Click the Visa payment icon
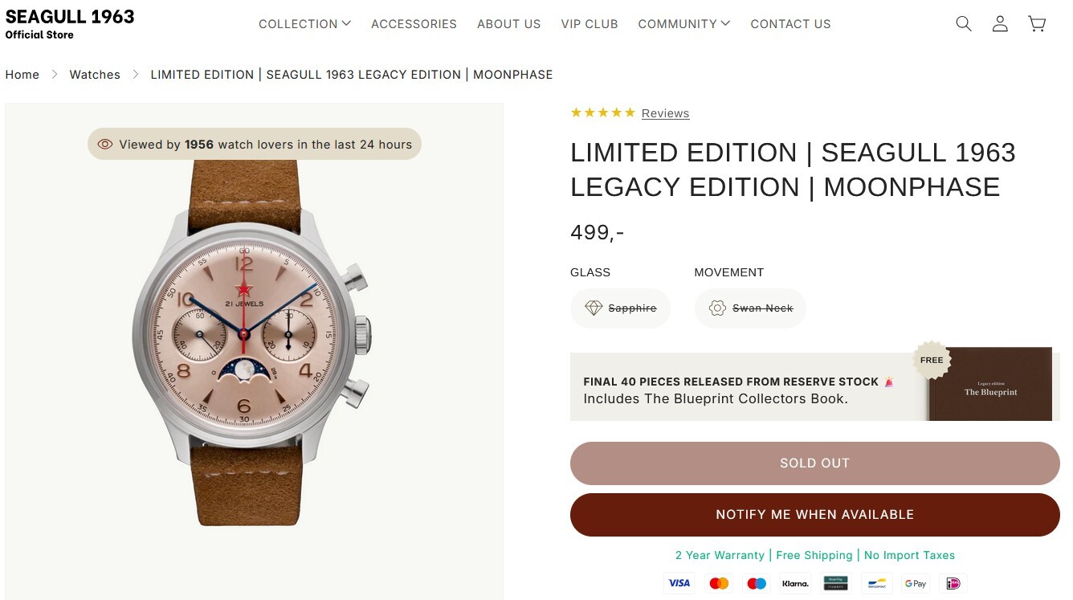 coord(679,583)
